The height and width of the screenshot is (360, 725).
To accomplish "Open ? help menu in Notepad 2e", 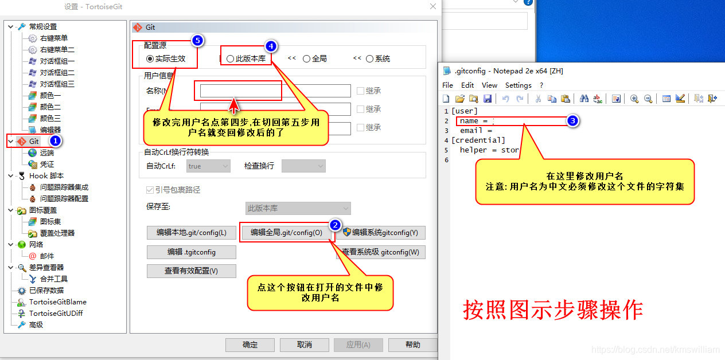I will click(x=541, y=85).
